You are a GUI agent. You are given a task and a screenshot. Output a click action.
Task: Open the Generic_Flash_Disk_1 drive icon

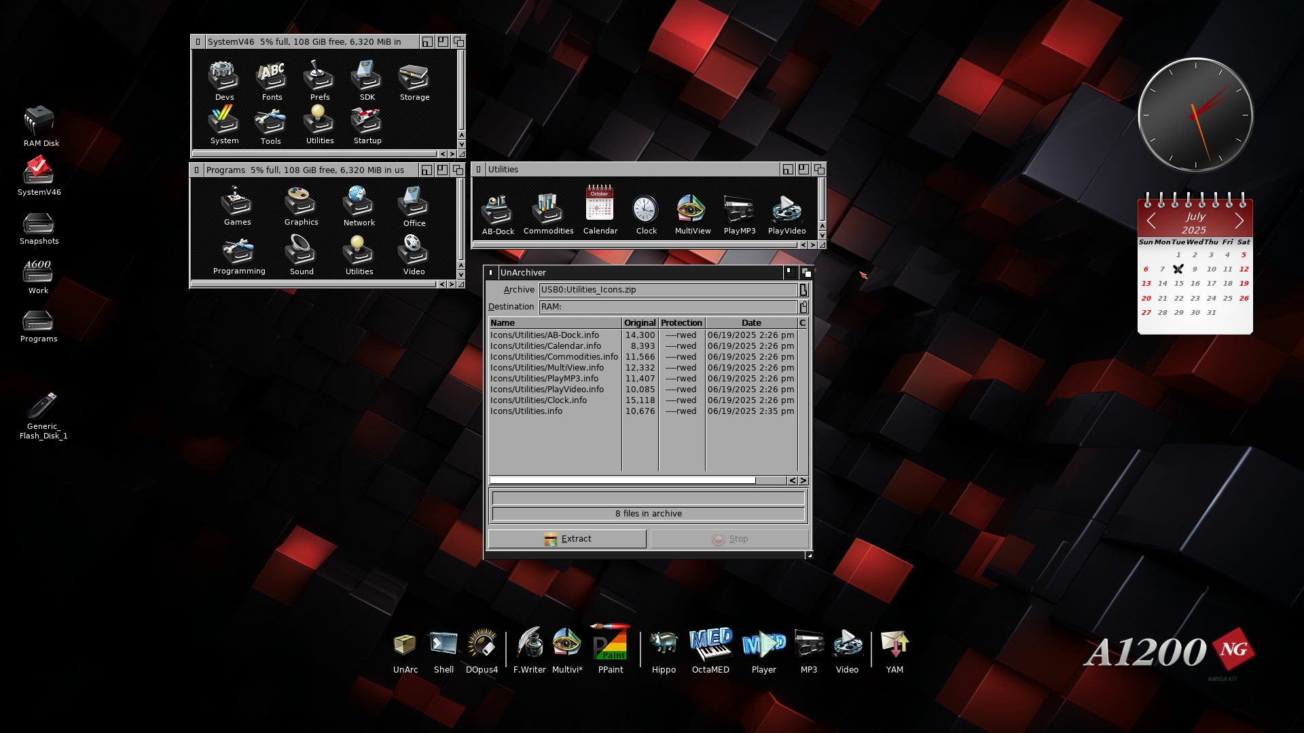43,400
